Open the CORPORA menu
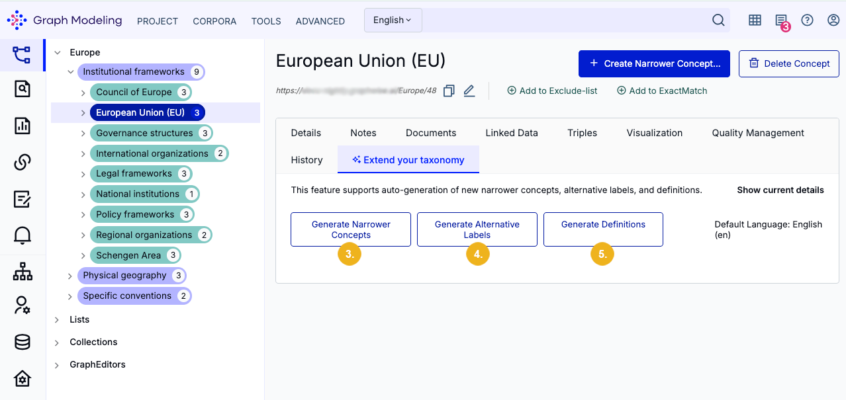The height and width of the screenshot is (400, 846). pos(214,21)
